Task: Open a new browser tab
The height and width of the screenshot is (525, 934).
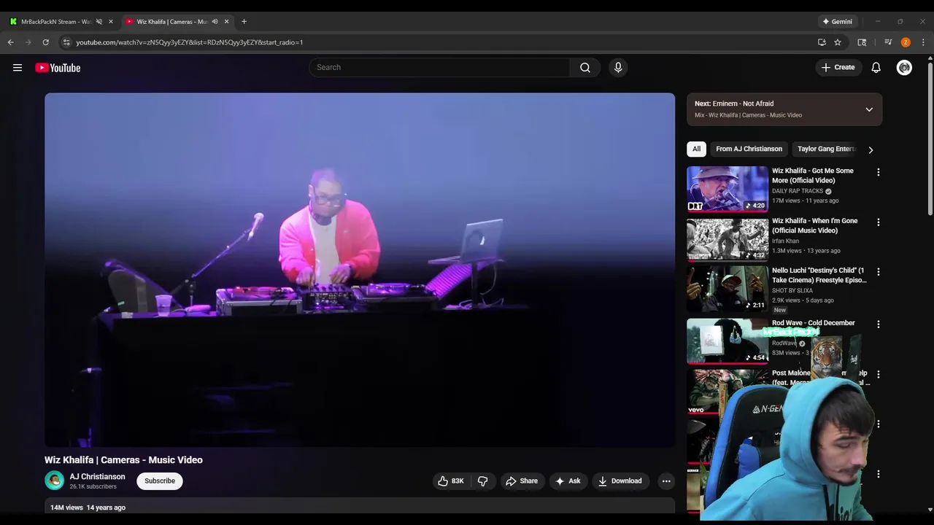Action: coord(244,21)
